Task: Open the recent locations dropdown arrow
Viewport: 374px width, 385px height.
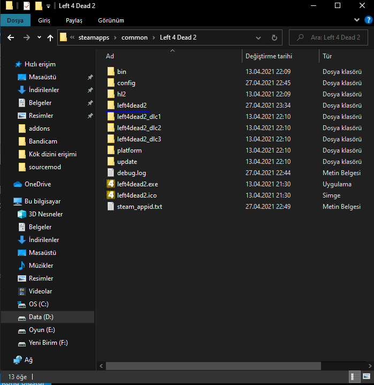Action: (x=39, y=37)
